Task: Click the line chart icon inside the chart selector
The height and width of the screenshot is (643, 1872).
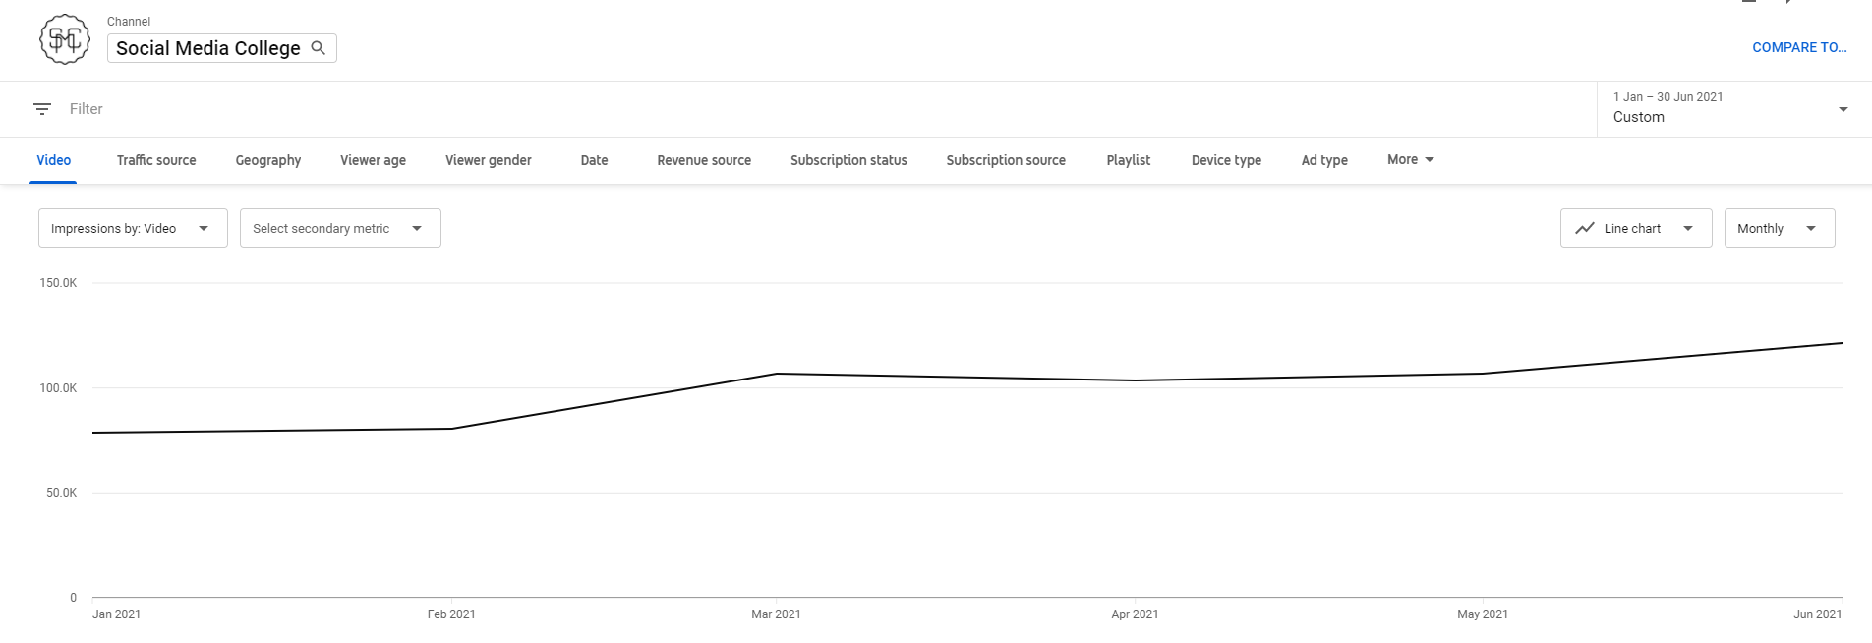Action: pyautogui.click(x=1586, y=227)
